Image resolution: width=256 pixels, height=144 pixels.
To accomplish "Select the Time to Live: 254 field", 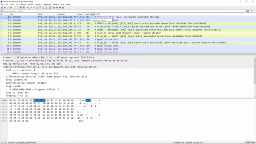I will click(x=17, y=92).
